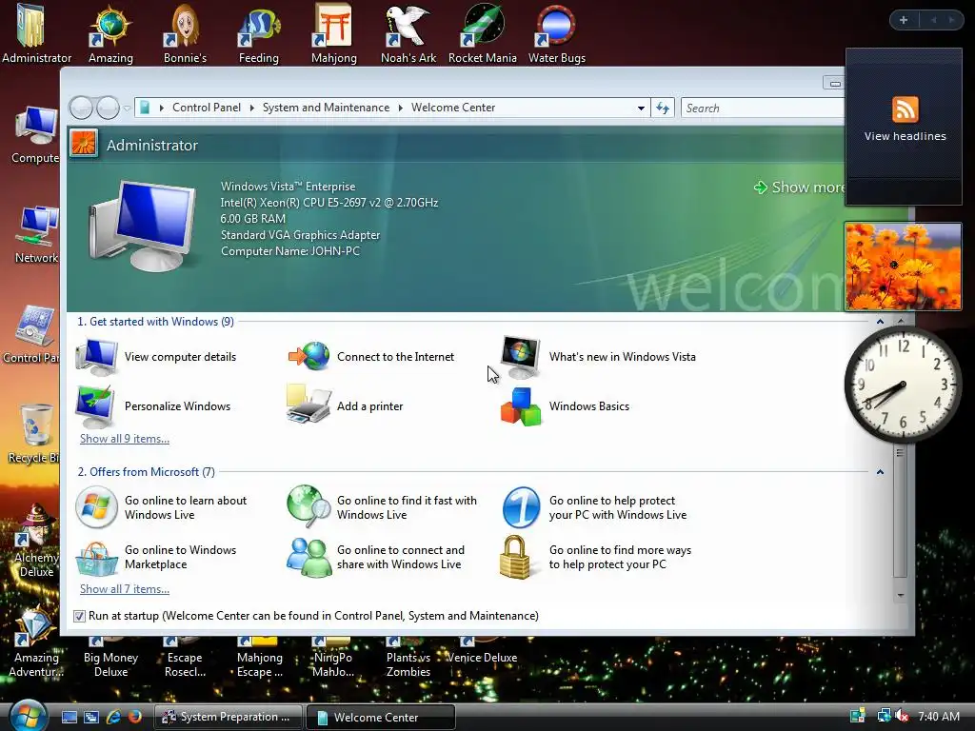Click the network tray icon

(x=883, y=716)
